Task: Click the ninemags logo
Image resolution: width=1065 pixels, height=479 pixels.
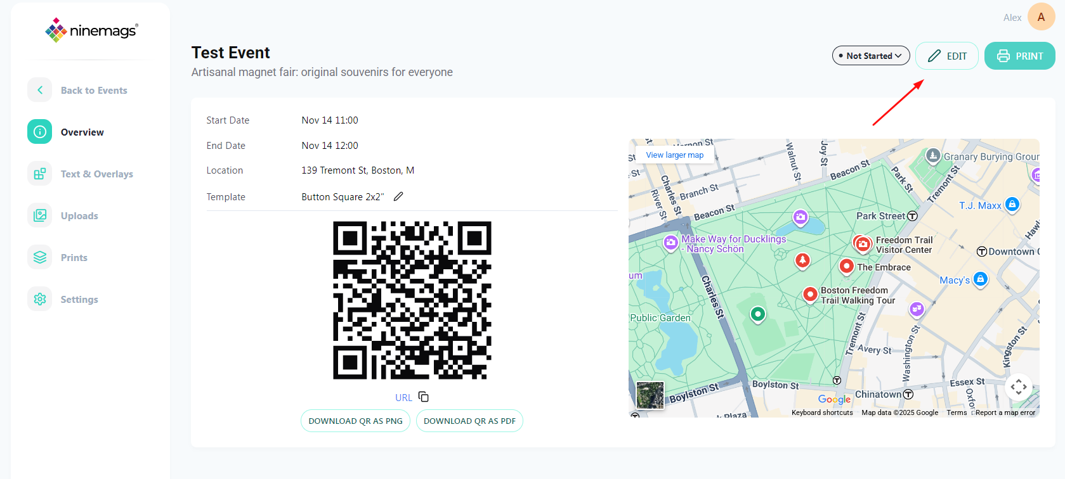Action: pyautogui.click(x=91, y=30)
